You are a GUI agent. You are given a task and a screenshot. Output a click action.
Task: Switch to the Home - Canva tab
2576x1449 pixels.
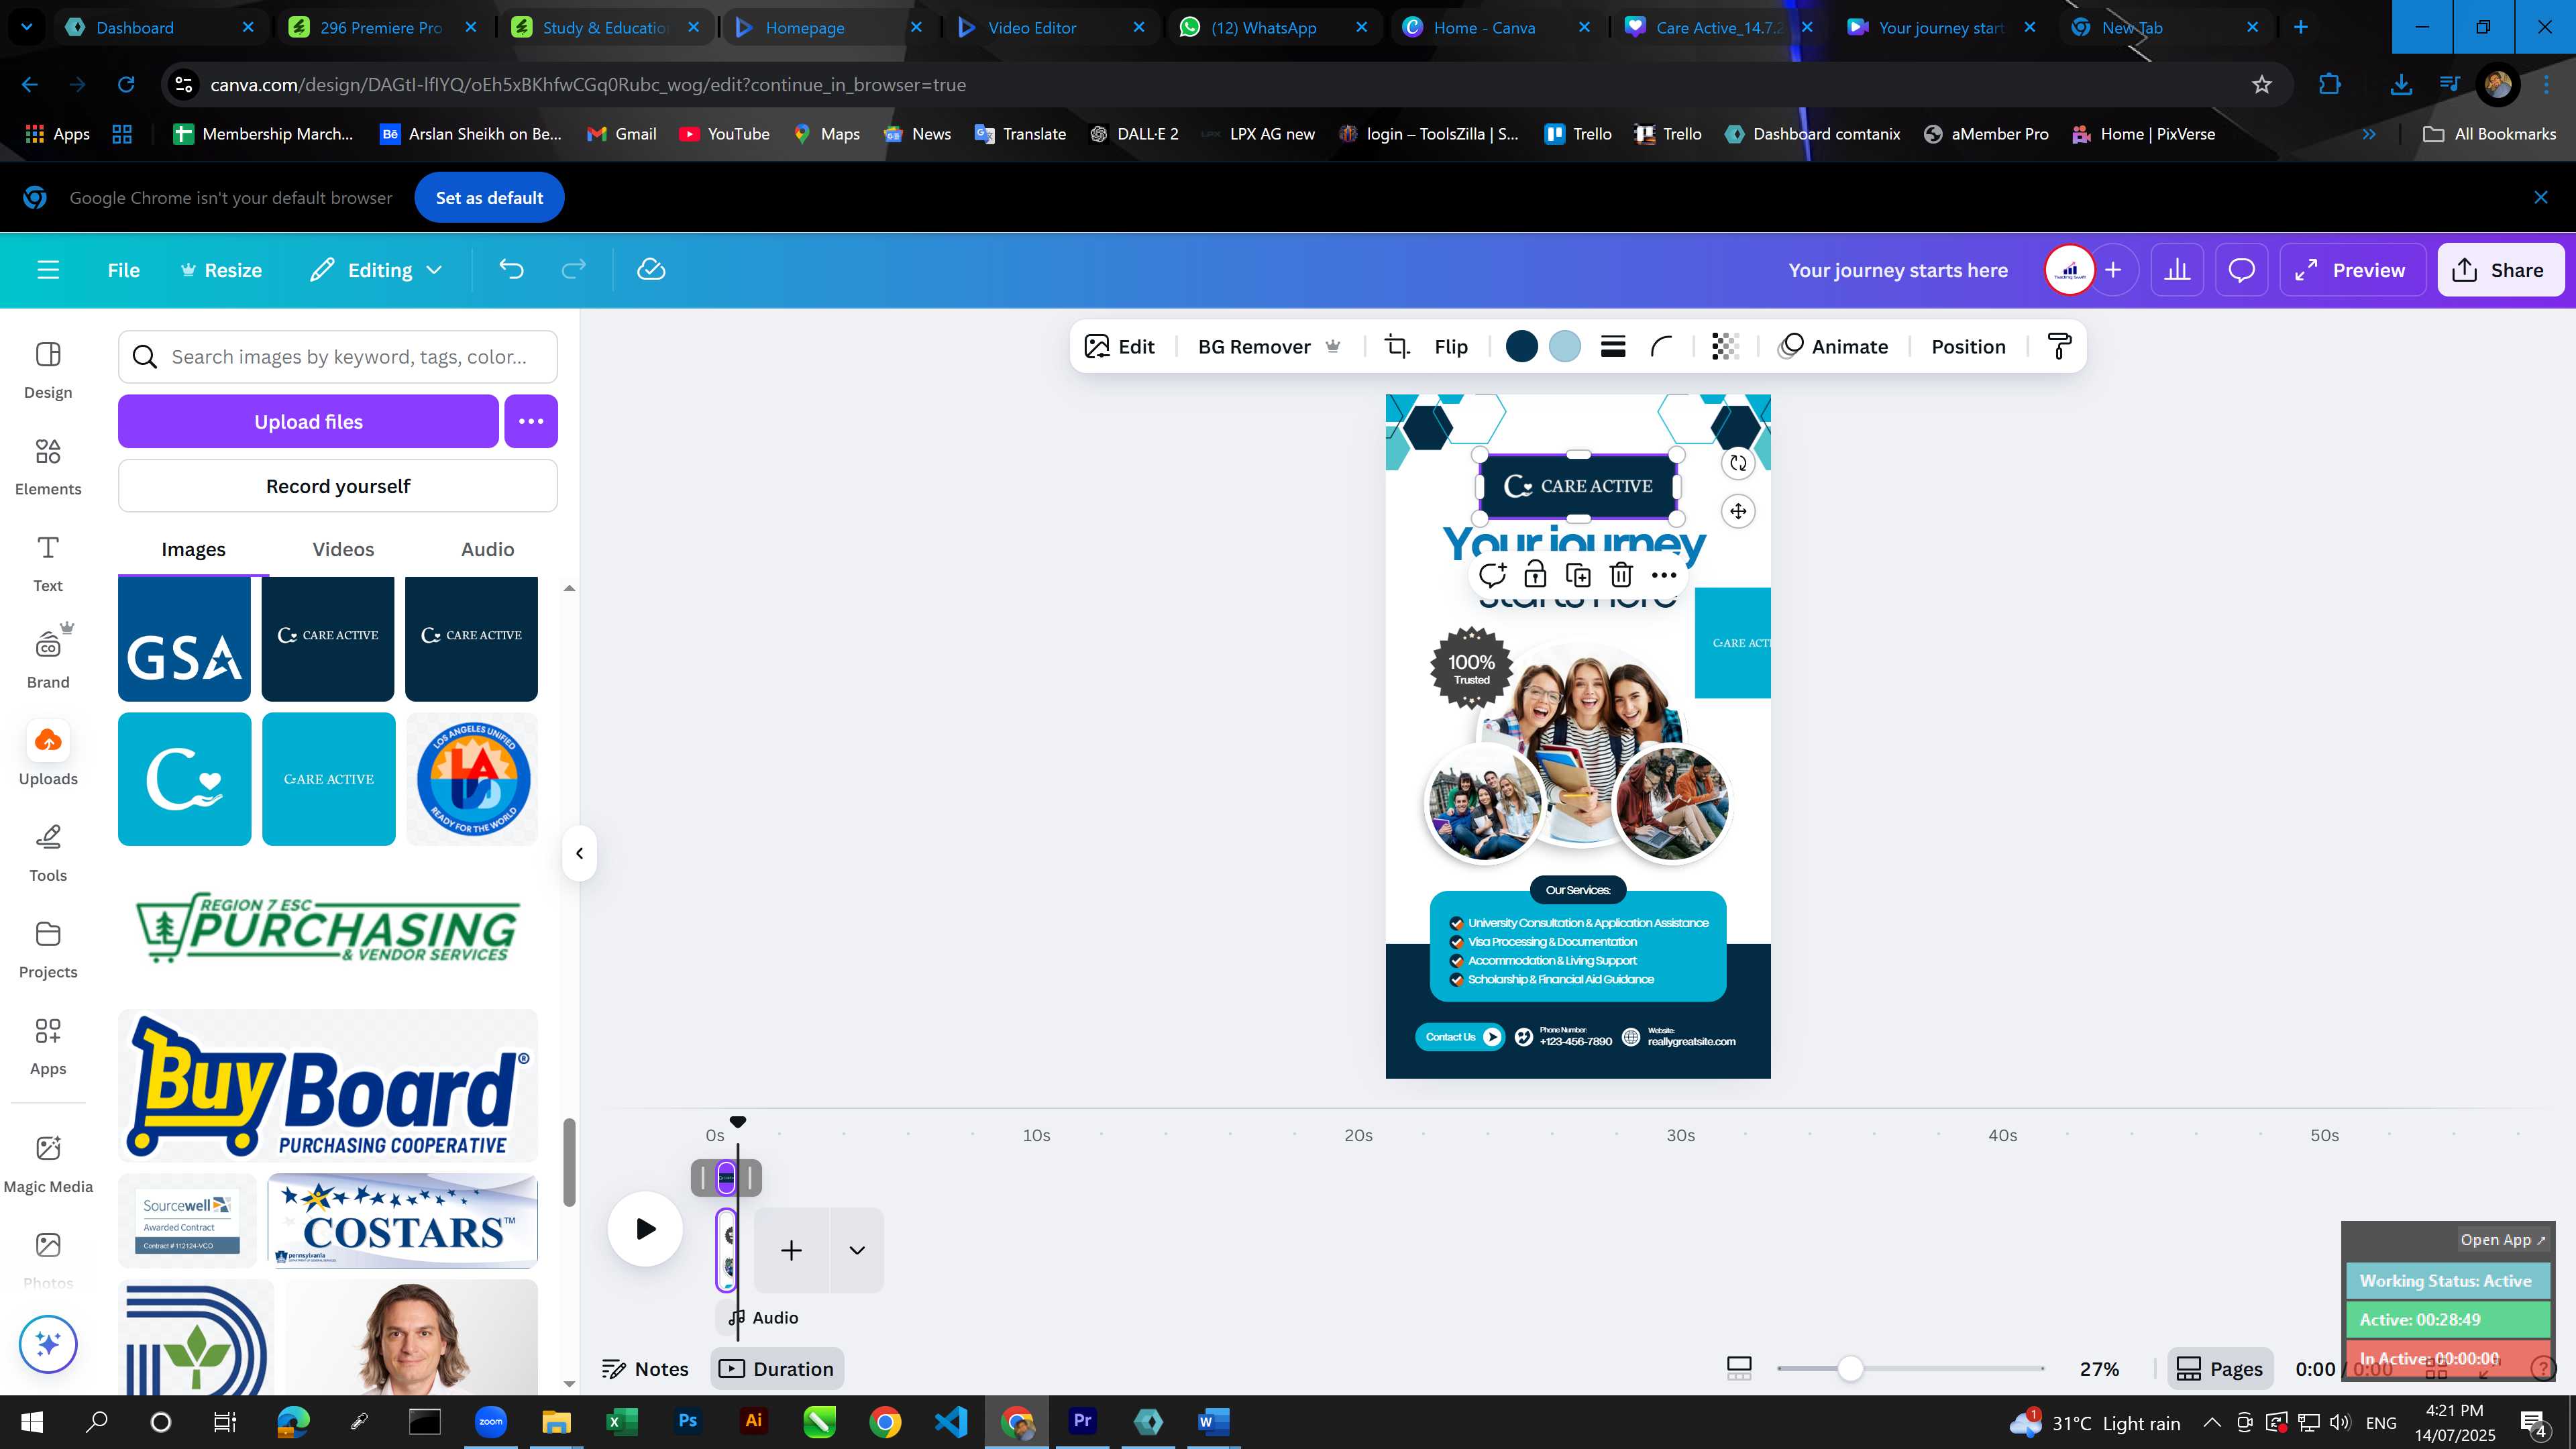coord(1495,28)
